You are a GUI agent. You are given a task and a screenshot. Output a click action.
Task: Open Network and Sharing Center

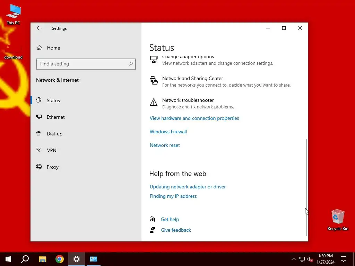click(192, 78)
